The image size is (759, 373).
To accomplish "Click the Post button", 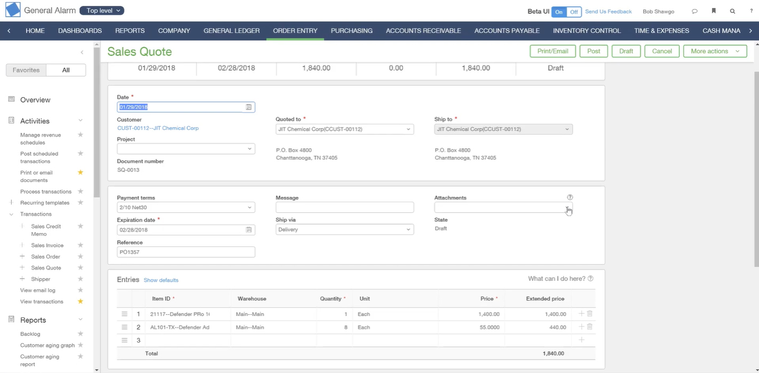I will [594, 51].
